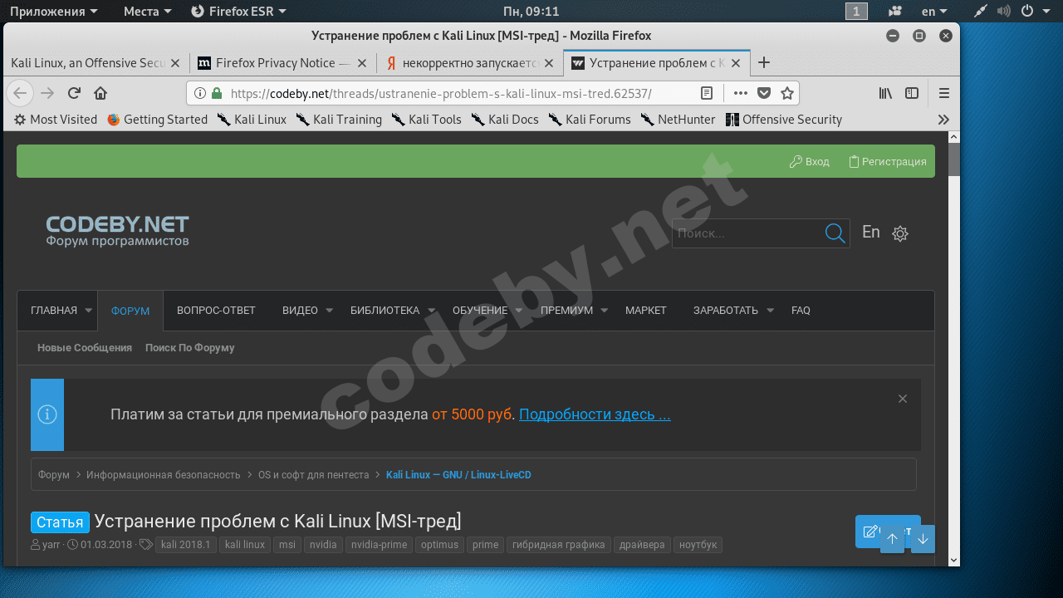Open the OS и софт для пентеста breadcrumb

pos(314,475)
